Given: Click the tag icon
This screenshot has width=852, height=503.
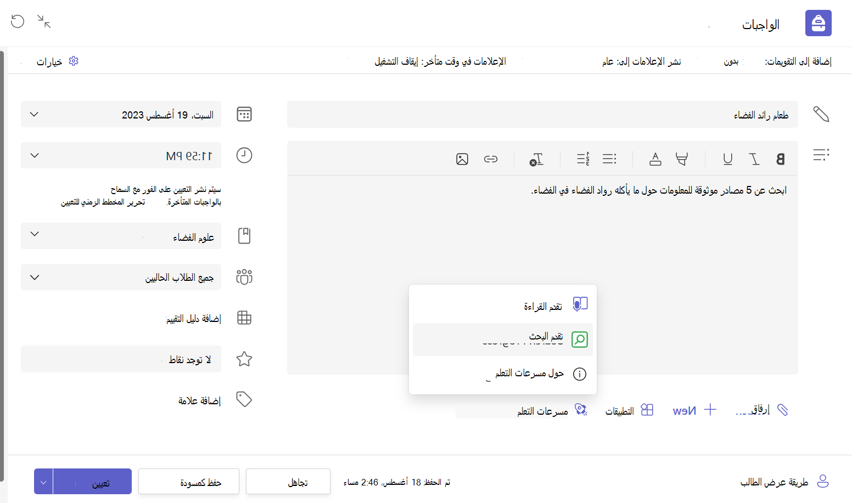Looking at the screenshot, I should (x=244, y=399).
